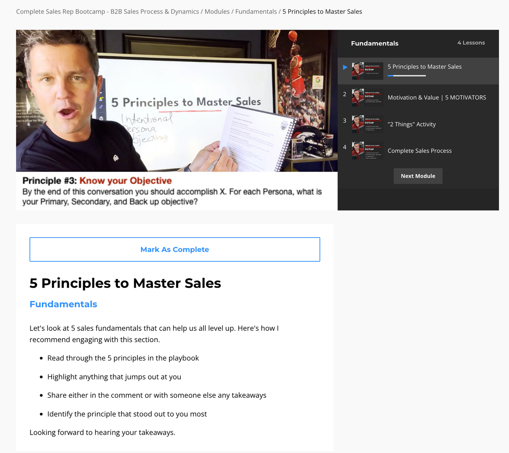Click the blue play arrow icon for the current lesson

tap(345, 67)
